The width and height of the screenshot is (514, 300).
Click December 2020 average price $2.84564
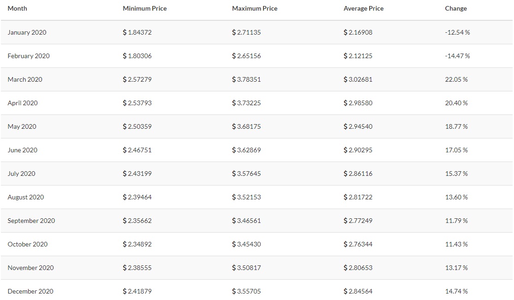[x=358, y=291]
